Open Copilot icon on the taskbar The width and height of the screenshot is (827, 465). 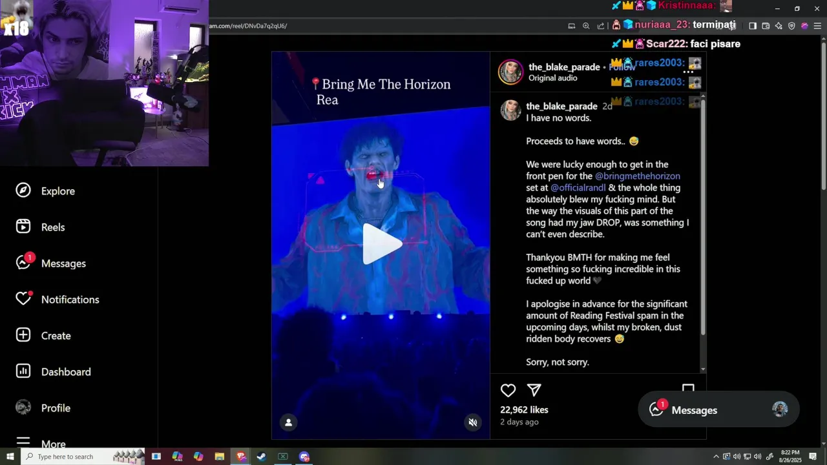click(x=198, y=457)
